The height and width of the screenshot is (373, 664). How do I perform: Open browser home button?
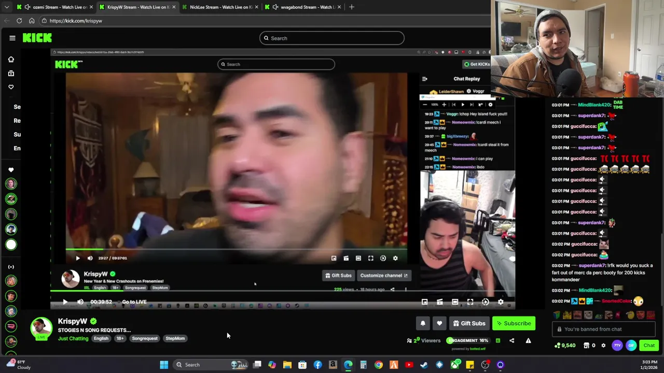[32, 21]
